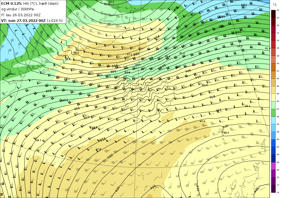The image size is (281, 198).
Task: Click the 930 height contour label
Action: point(198,188)
